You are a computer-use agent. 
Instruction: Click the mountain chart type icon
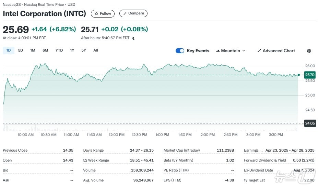point(218,51)
